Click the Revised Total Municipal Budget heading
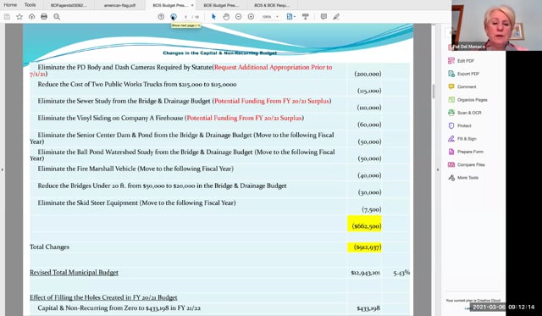The height and width of the screenshot is (316, 542). [74, 273]
